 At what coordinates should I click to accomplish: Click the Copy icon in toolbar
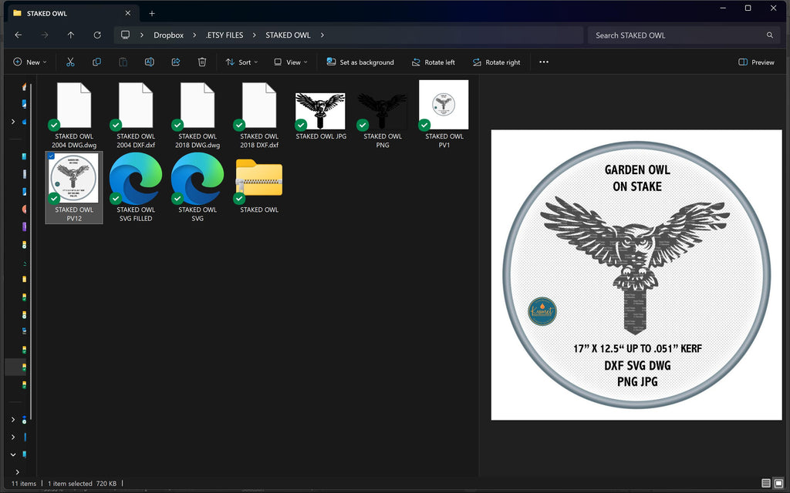96,62
